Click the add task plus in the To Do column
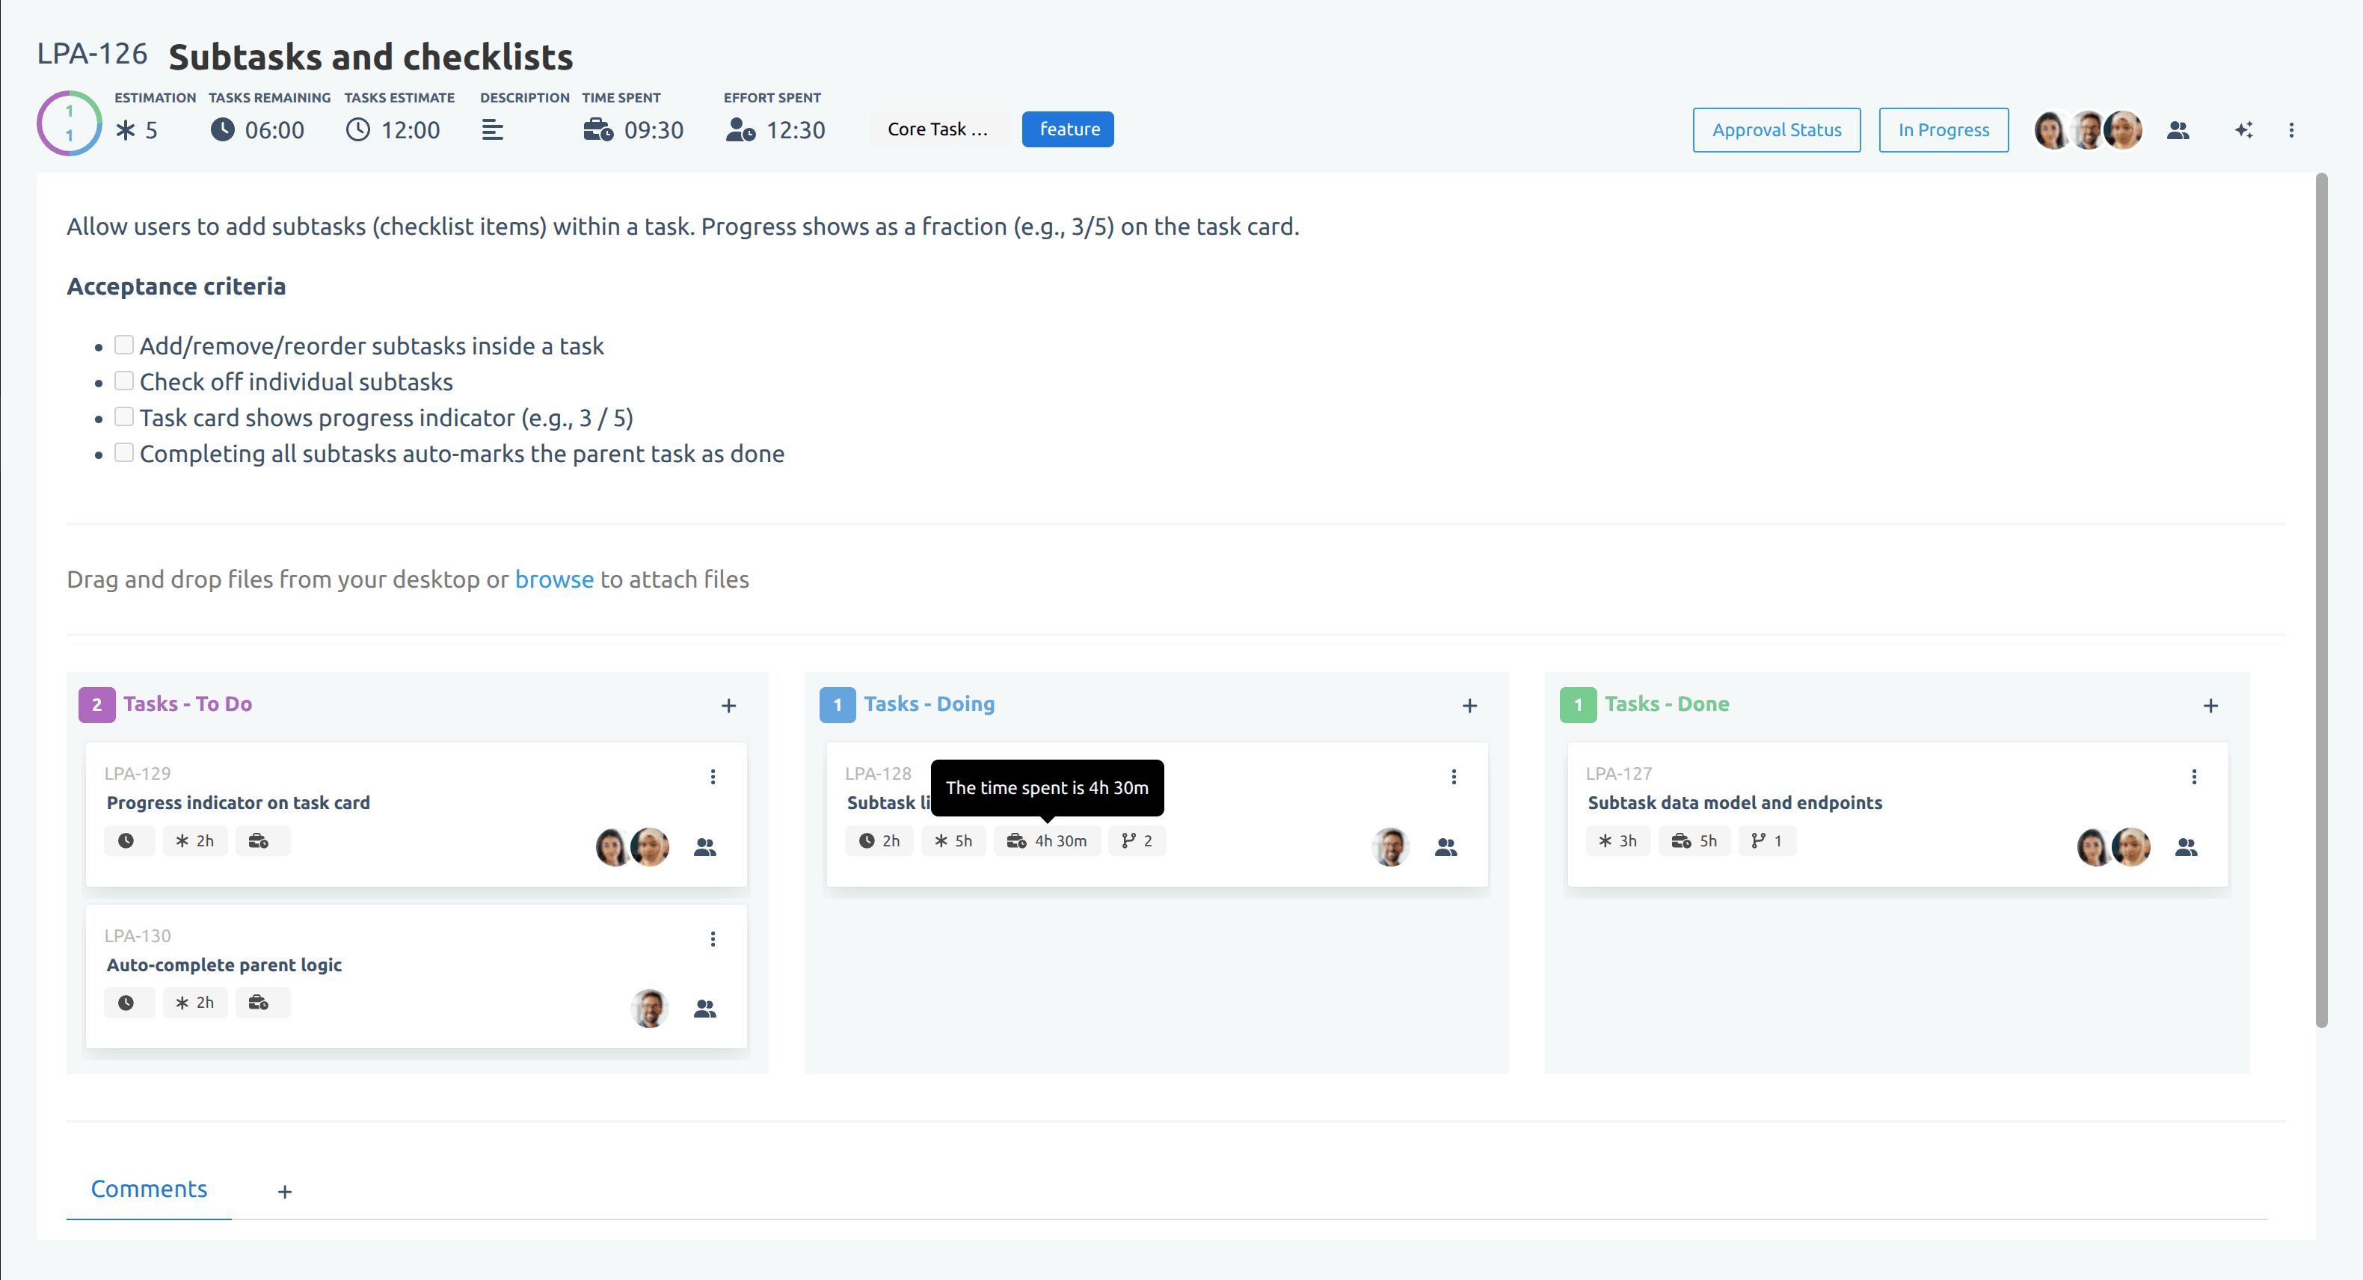The image size is (2363, 1280). pos(728,705)
